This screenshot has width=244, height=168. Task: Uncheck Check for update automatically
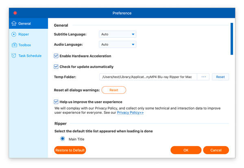click(x=56, y=67)
